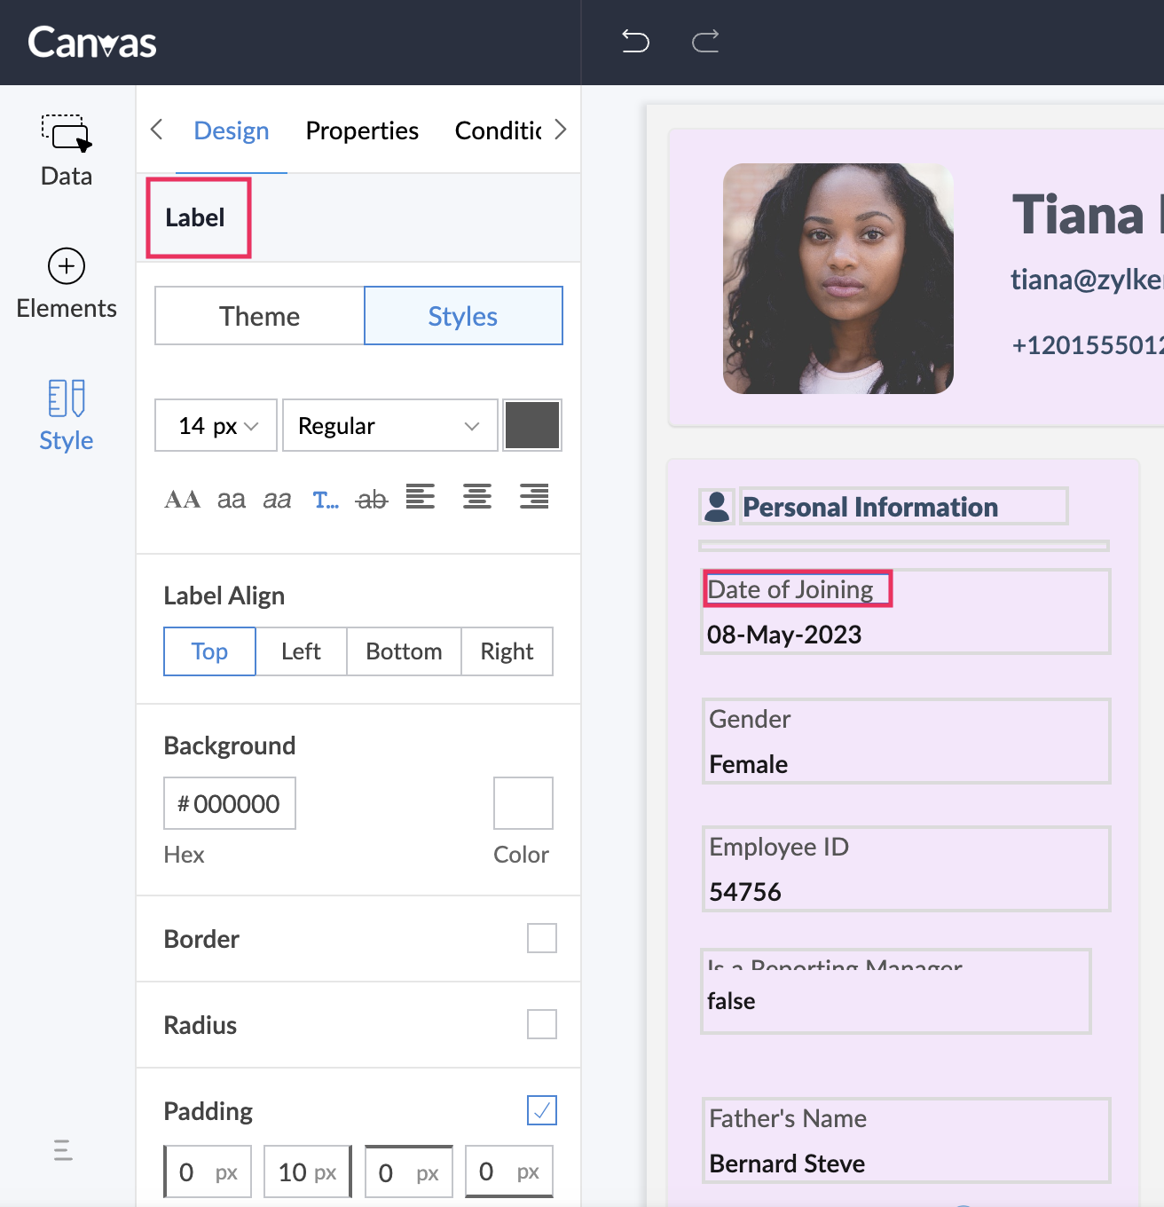Image resolution: width=1164 pixels, height=1207 pixels.
Task: Open the Regular font weight dropdown
Action: coord(389,426)
